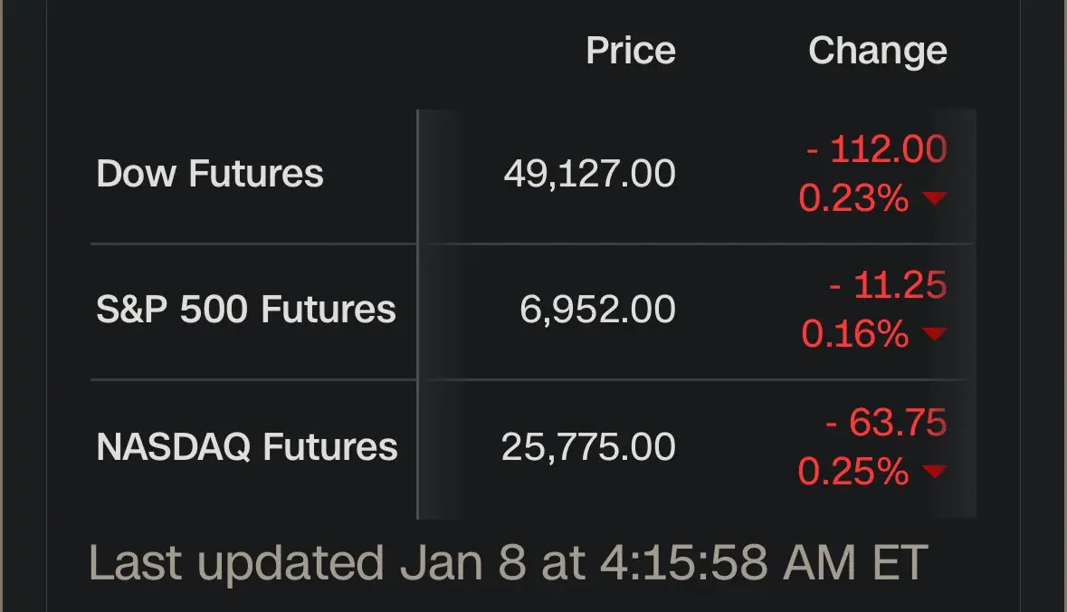
Task: Click the NASDAQ change value -63.75
Action: point(886,422)
